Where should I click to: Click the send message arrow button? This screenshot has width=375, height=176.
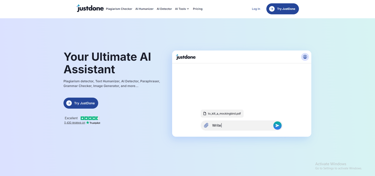click(x=277, y=125)
